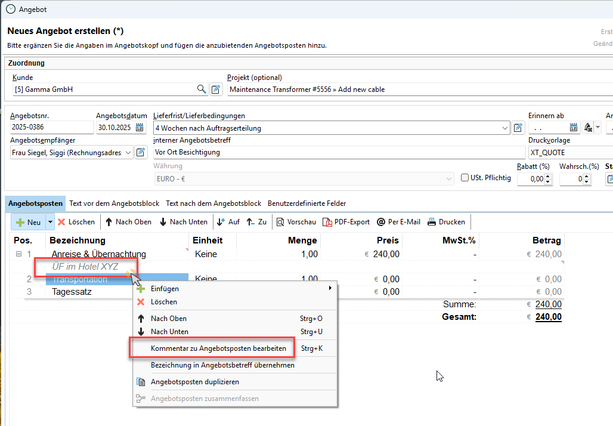Open Vorschau preview from toolbar

(x=296, y=222)
